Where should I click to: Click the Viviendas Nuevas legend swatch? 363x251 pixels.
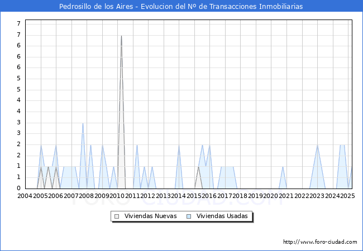(117, 216)
